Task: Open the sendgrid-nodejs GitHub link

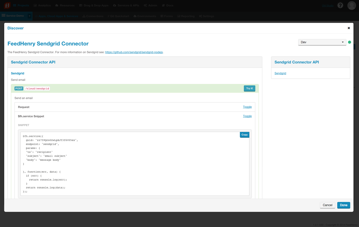Action: (x=134, y=52)
